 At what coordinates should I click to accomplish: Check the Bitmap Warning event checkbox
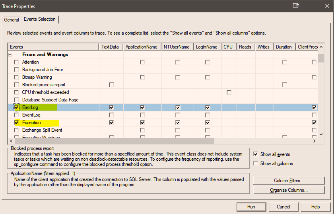16,77
